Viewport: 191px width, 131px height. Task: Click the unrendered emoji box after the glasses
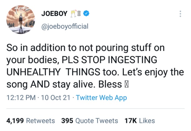coord(82,14)
